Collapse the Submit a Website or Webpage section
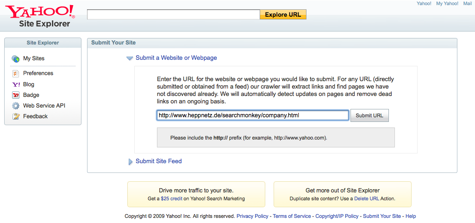 pyautogui.click(x=130, y=58)
